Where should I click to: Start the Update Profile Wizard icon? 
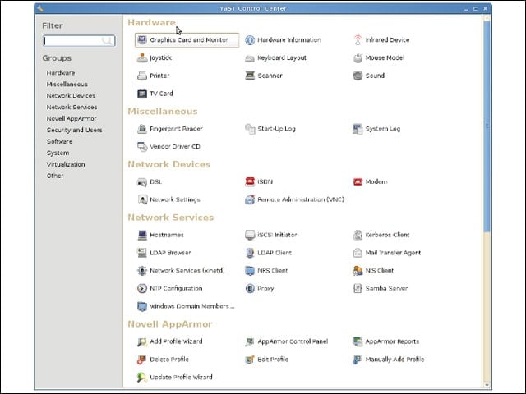click(x=142, y=378)
